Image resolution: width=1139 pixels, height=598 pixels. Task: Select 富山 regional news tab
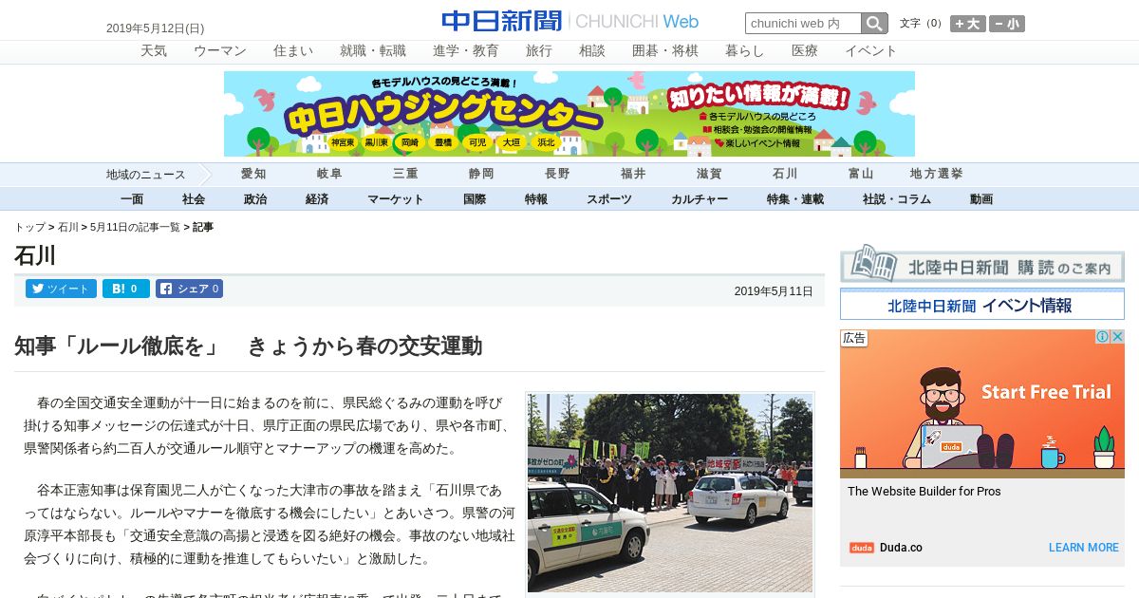coord(861,175)
